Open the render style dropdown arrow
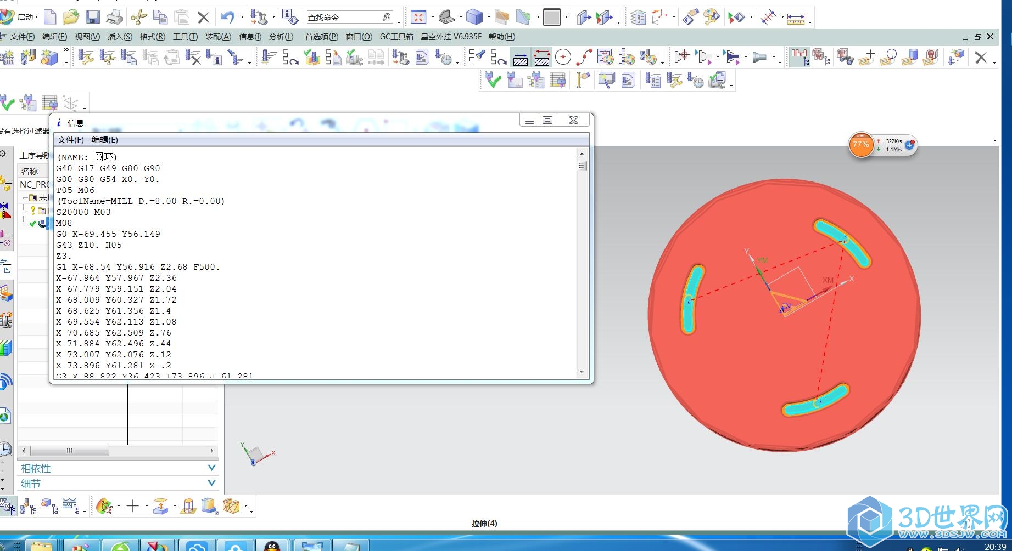The width and height of the screenshot is (1012, 551). [x=488, y=18]
